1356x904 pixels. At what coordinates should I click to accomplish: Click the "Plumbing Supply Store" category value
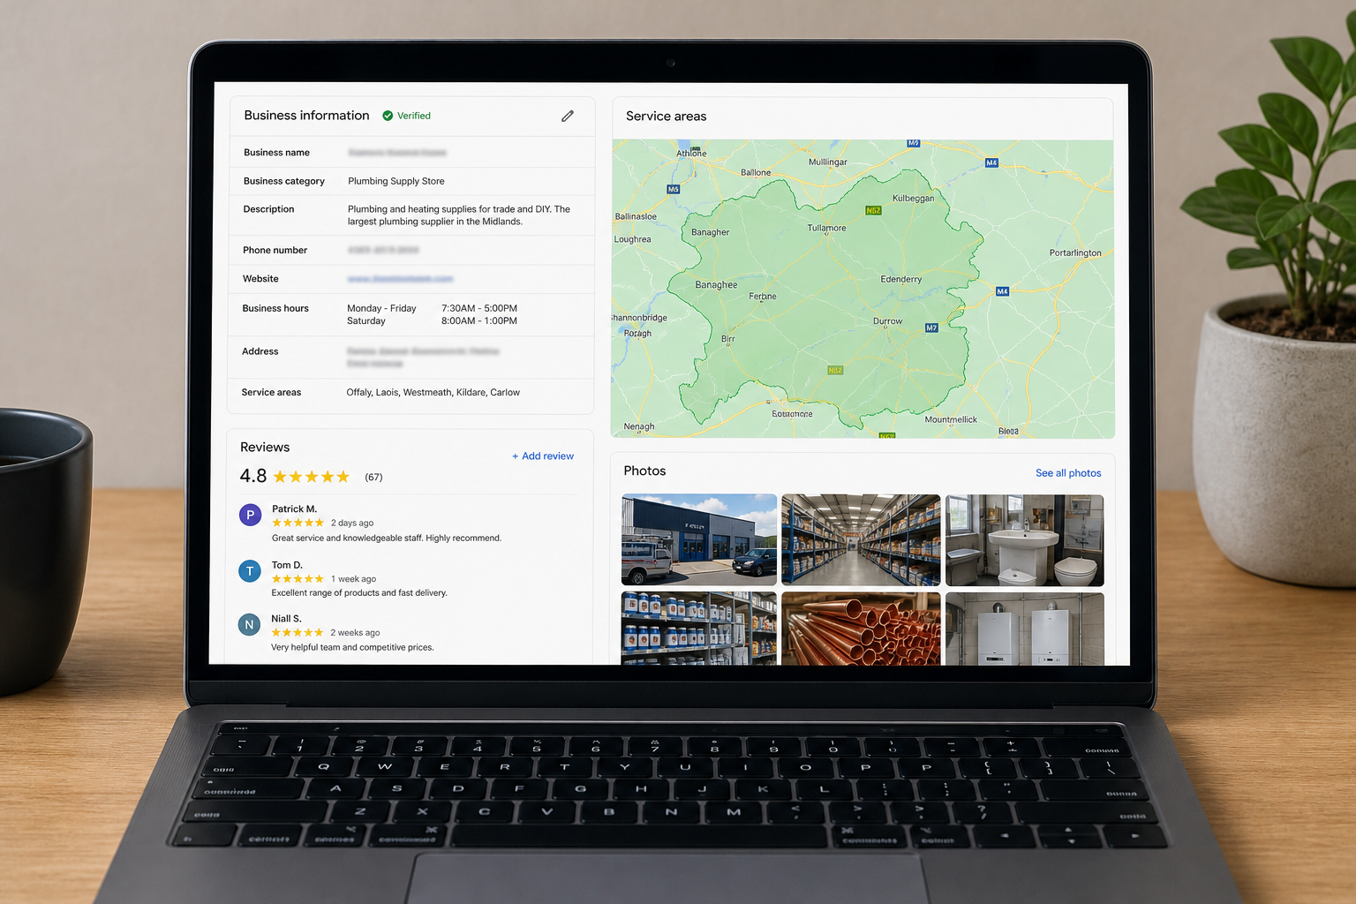[x=396, y=181]
